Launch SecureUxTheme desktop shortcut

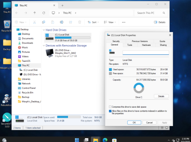click(6, 120)
